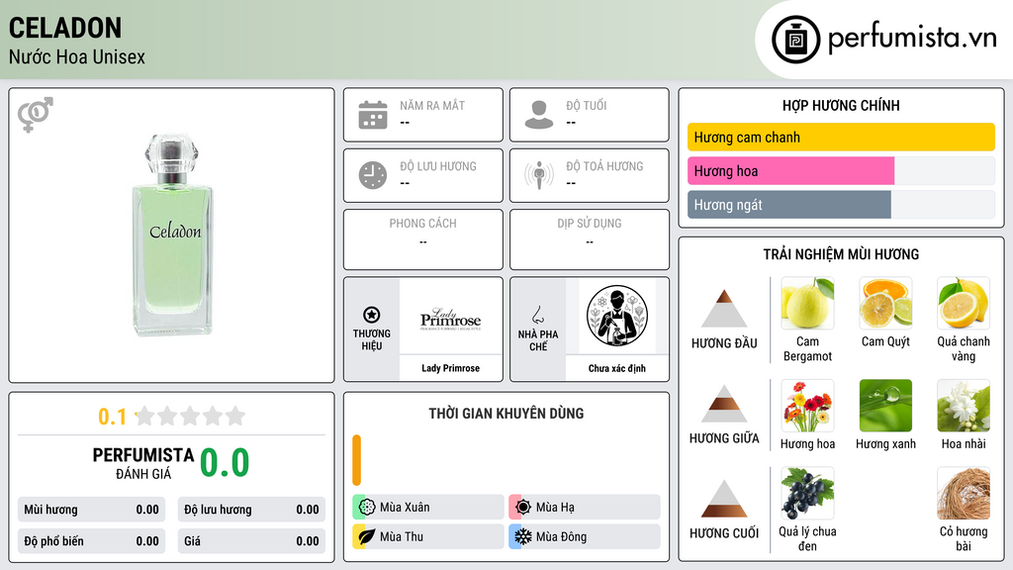Click the perfumer illustration image
The image size is (1013, 570).
617,316
